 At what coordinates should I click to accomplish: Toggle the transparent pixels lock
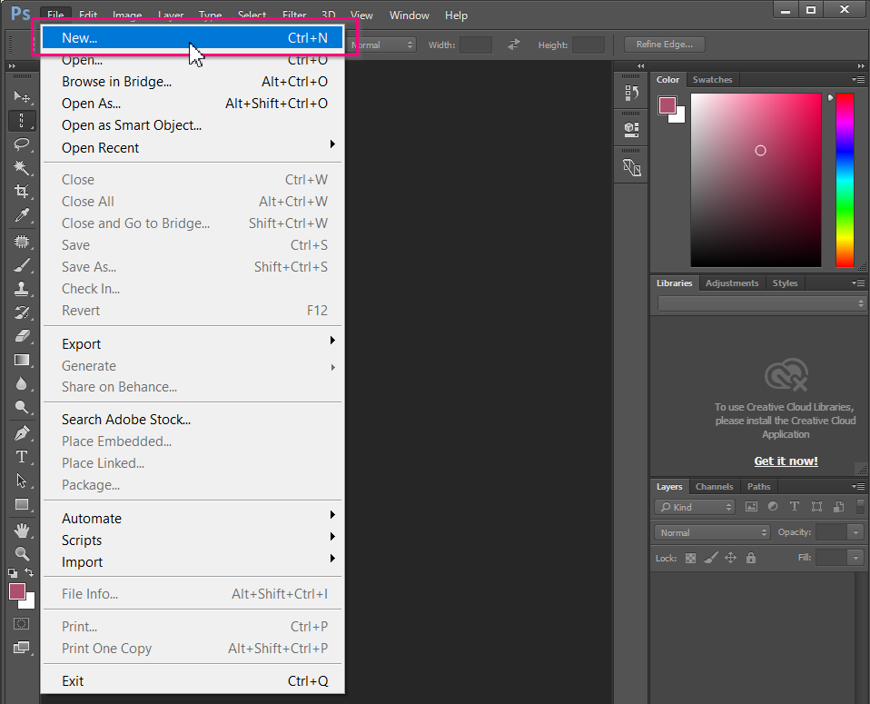click(x=690, y=558)
